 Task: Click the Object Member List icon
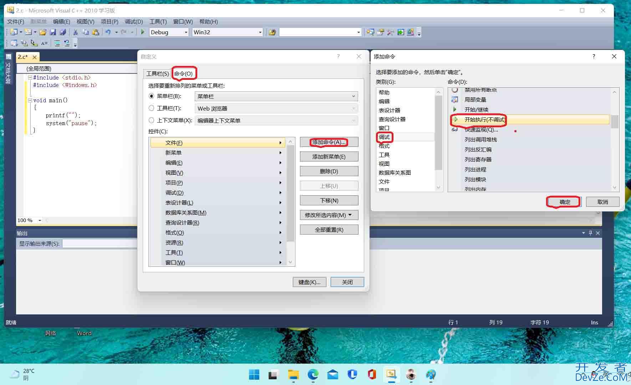click(14, 43)
